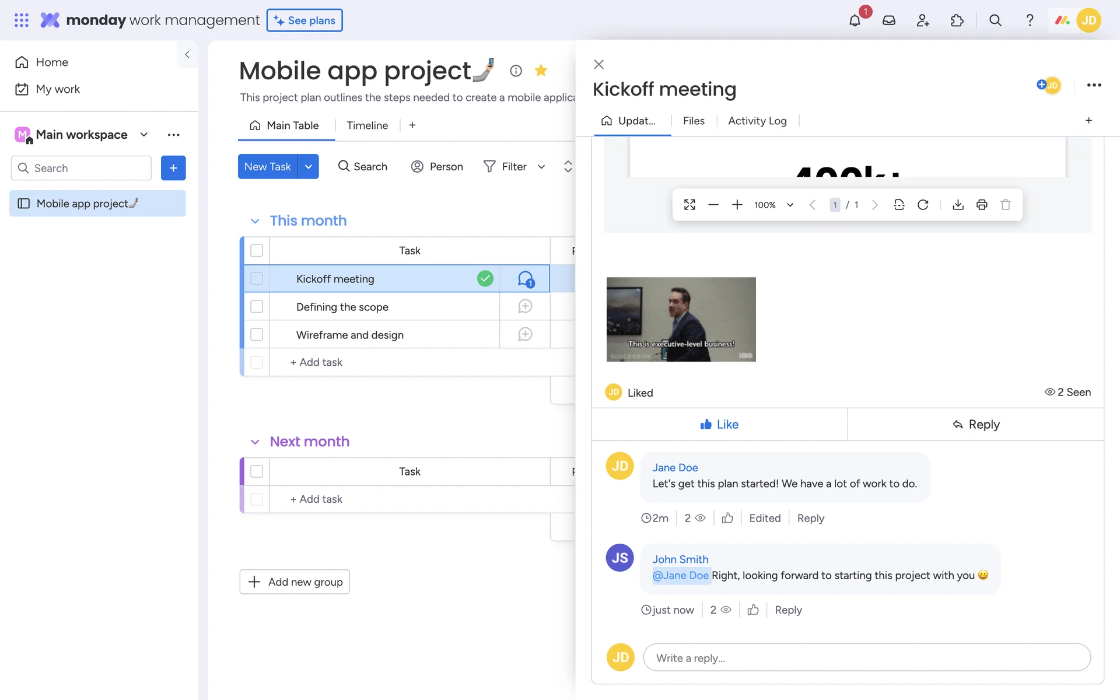Screen dimensions: 1120x700
Task: Download the file from viewer toolbar
Action: 958,205
